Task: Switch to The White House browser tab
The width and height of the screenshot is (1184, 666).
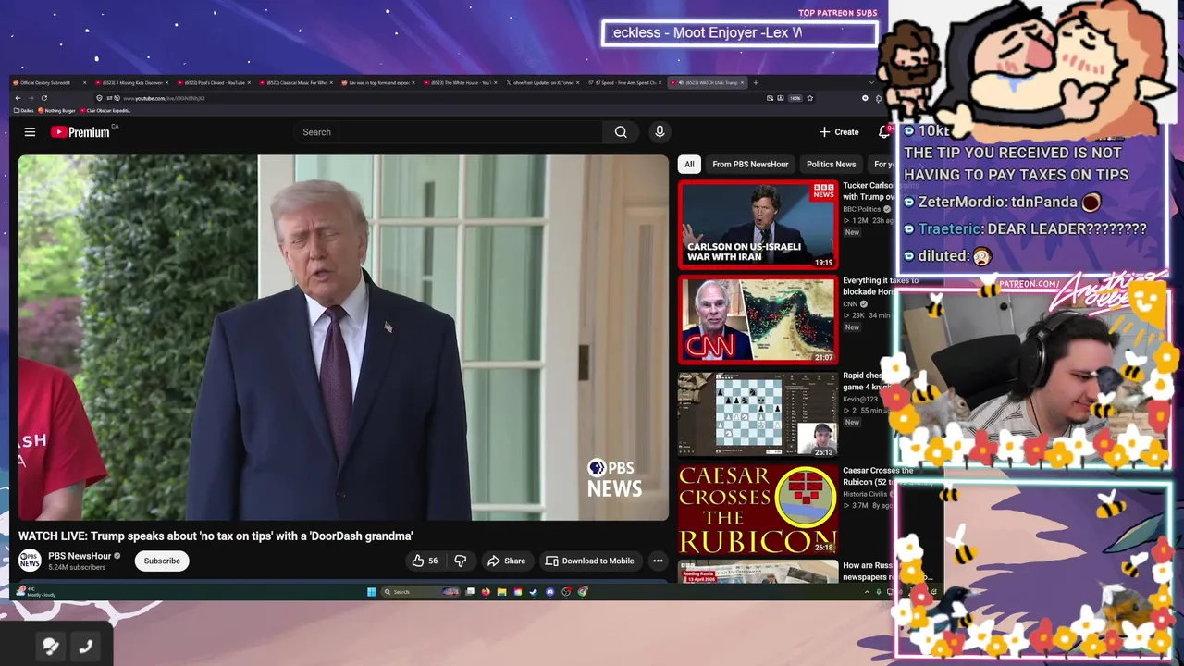Action: pos(462,82)
